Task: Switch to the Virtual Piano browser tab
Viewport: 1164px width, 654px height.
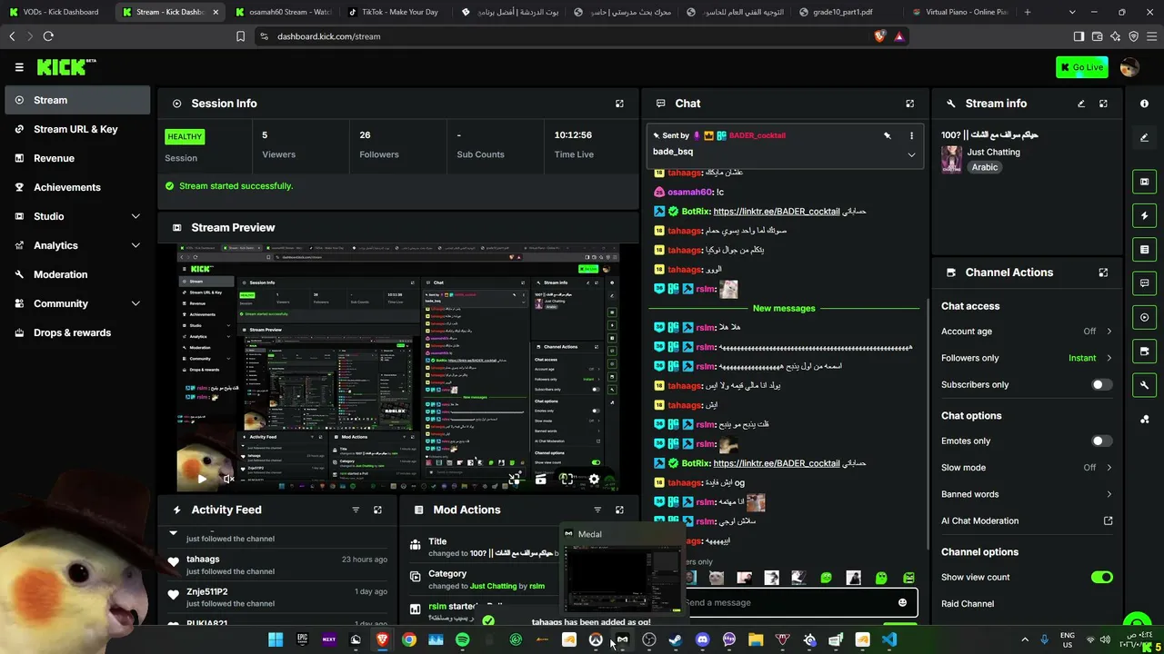Action: coord(962,12)
